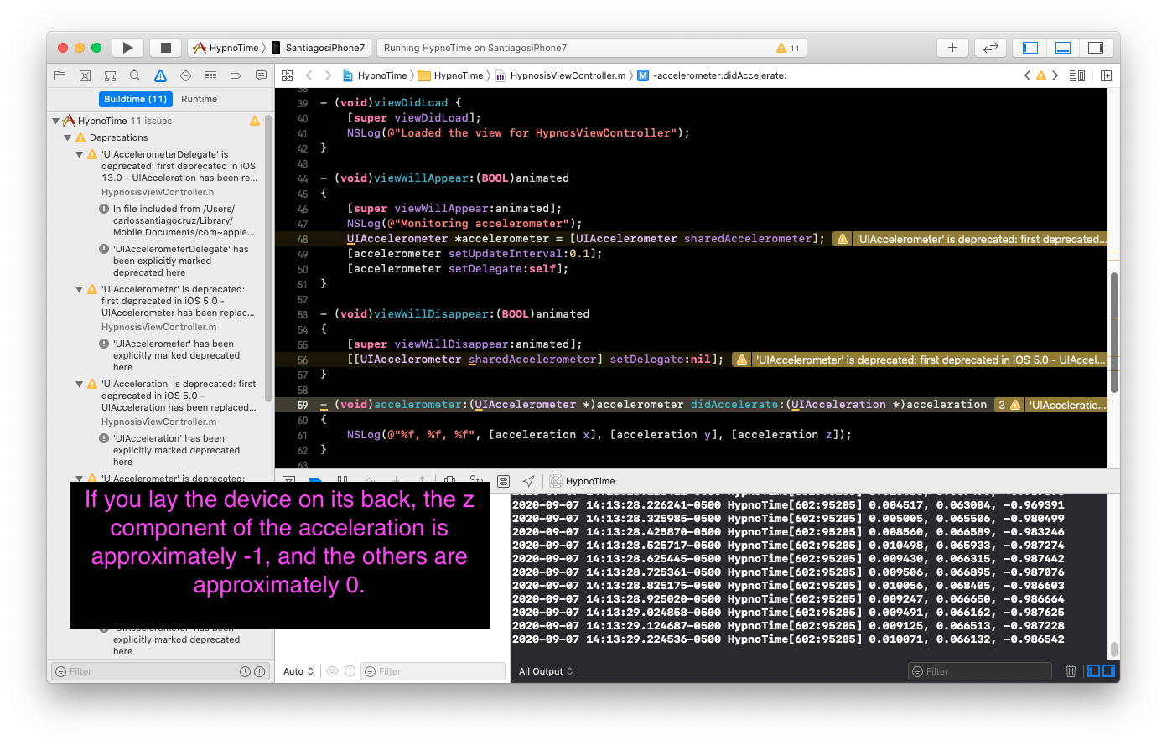Clear the console with trash icon
Image resolution: width=1167 pixels, height=745 pixels.
tap(1071, 671)
